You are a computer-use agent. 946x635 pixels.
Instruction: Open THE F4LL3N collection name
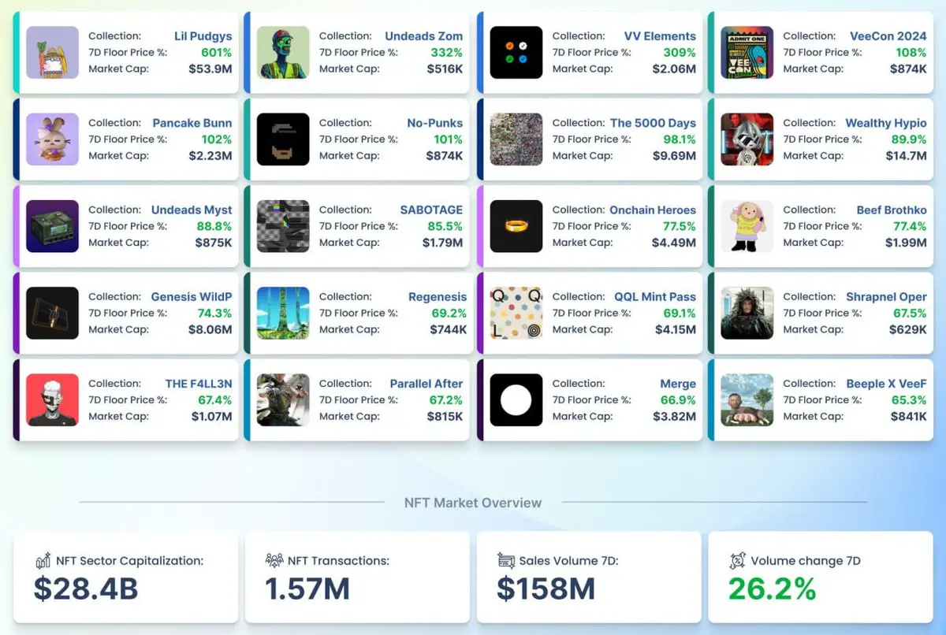pos(199,384)
